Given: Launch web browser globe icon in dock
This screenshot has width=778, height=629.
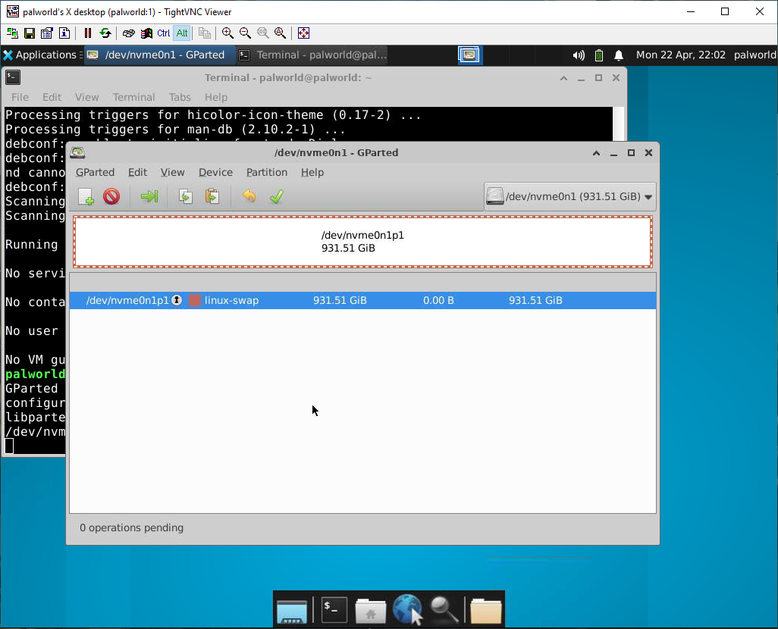Looking at the screenshot, I should pos(408,610).
